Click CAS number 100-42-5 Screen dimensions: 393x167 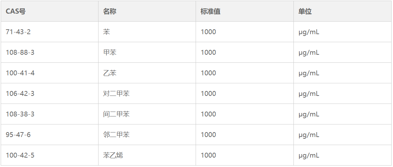click(x=20, y=155)
